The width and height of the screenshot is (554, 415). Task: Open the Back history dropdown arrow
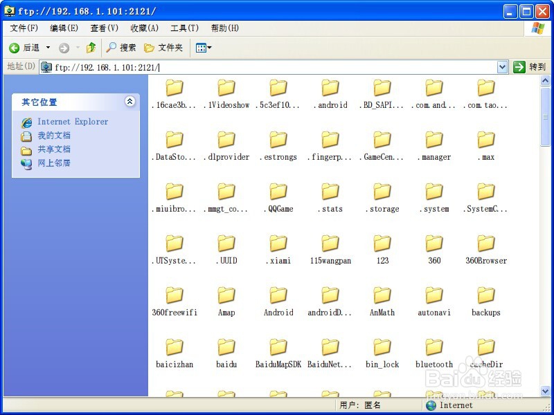[48, 47]
